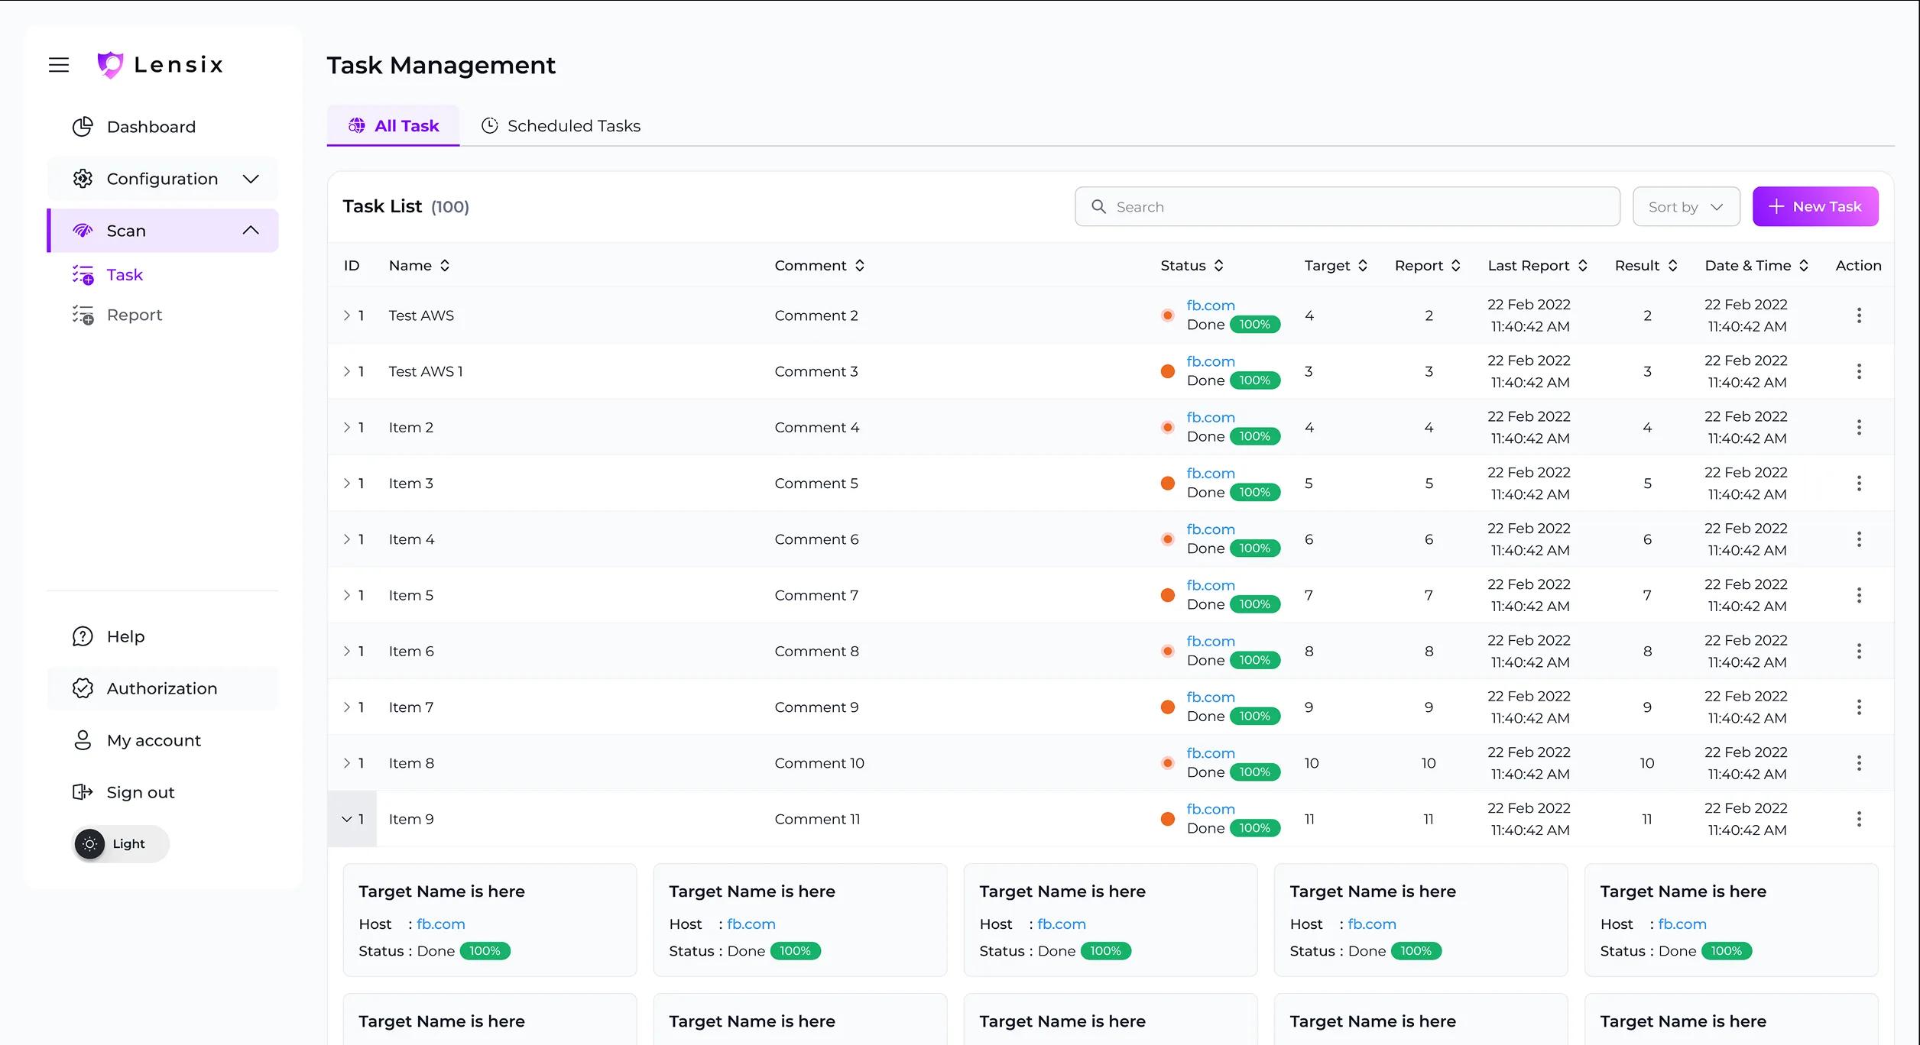Viewport: 1920px width, 1045px height.
Task: Click 100% progress badge in Item 2 row
Action: click(x=1255, y=436)
